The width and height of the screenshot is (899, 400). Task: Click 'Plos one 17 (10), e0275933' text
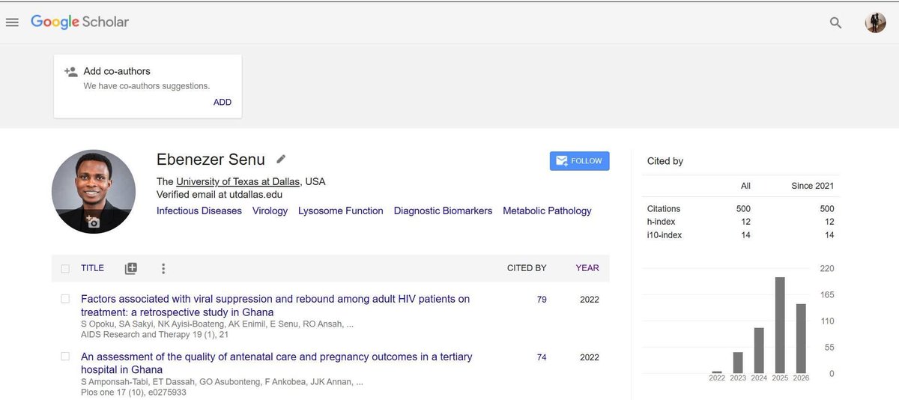point(133,393)
